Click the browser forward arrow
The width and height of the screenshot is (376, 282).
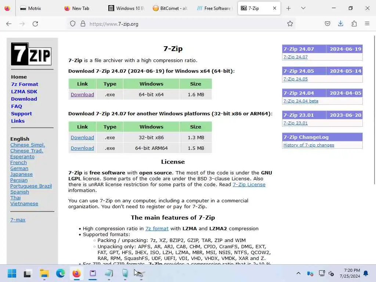22,24
